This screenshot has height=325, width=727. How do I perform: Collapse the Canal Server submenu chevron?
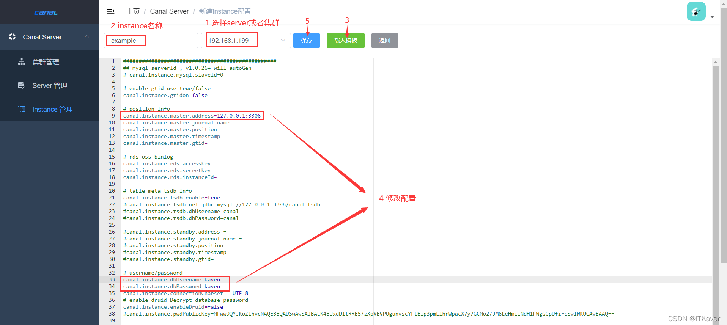point(87,37)
